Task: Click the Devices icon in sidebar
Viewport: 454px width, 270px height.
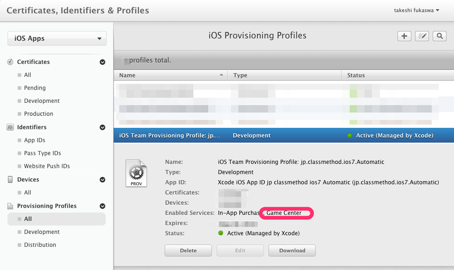Action: tap(10, 179)
